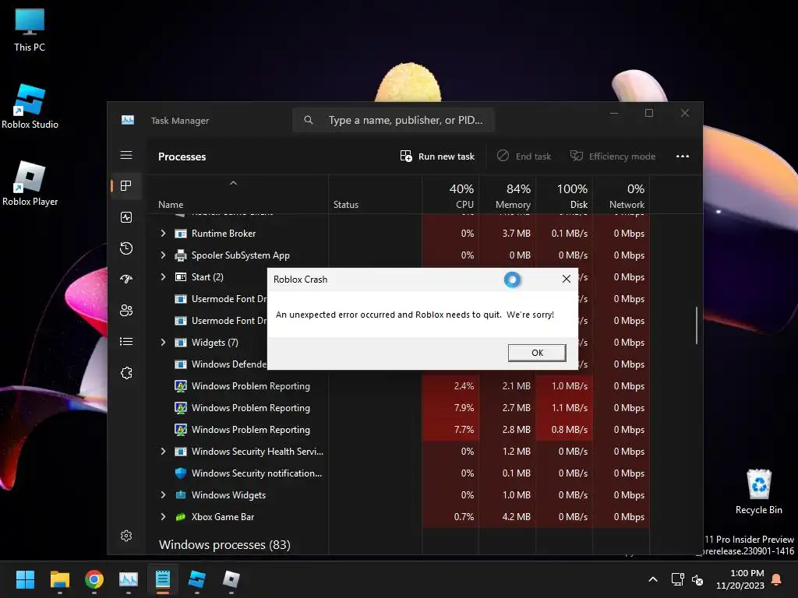The width and height of the screenshot is (798, 598).
Task: Open Google Chrome from the taskbar
Action: (x=94, y=579)
